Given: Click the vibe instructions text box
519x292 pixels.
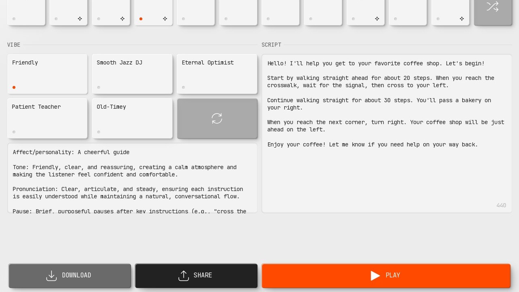Looking at the screenshot, I should click(132, 178).
